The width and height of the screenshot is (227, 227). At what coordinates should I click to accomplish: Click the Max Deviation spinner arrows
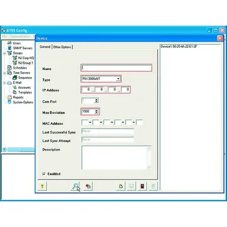tap(96, 112)
